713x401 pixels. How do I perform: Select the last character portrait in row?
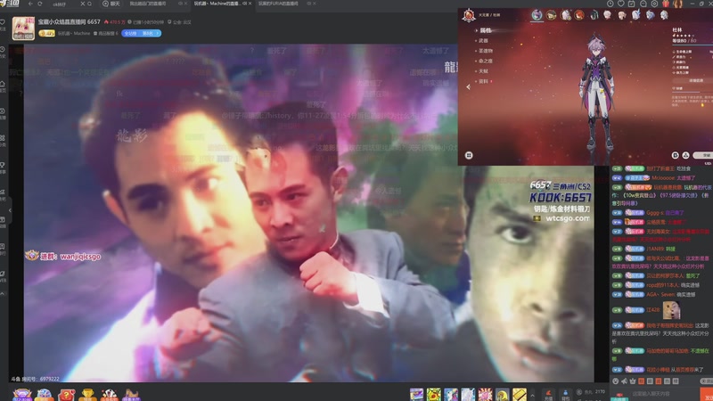coord(664,15)
